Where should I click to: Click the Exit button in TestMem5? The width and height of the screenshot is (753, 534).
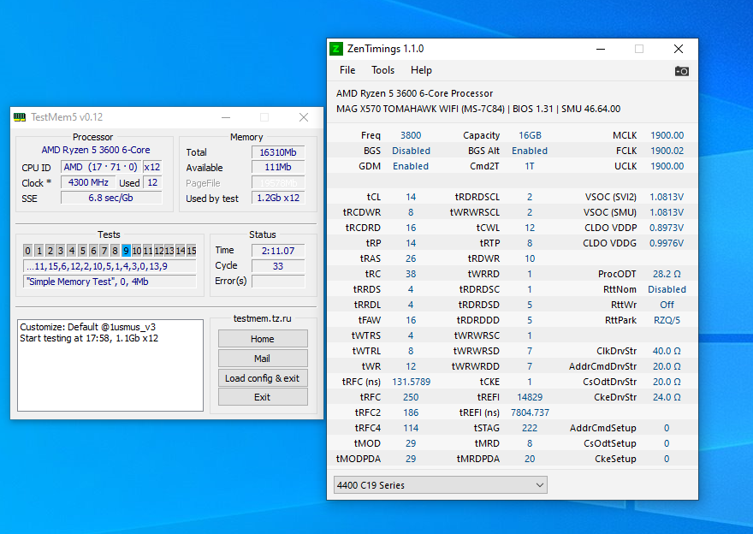[x=263, y=397]
